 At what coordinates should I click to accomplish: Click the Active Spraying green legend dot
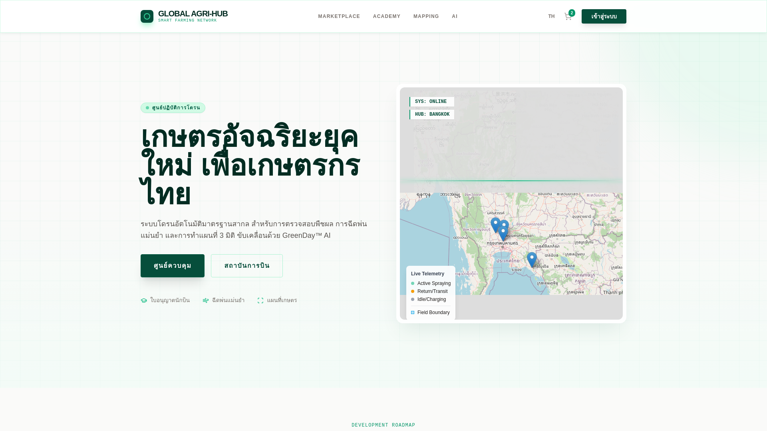pos(413,283)
